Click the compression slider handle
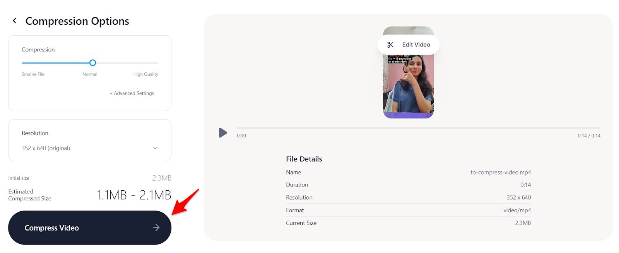 93,63
